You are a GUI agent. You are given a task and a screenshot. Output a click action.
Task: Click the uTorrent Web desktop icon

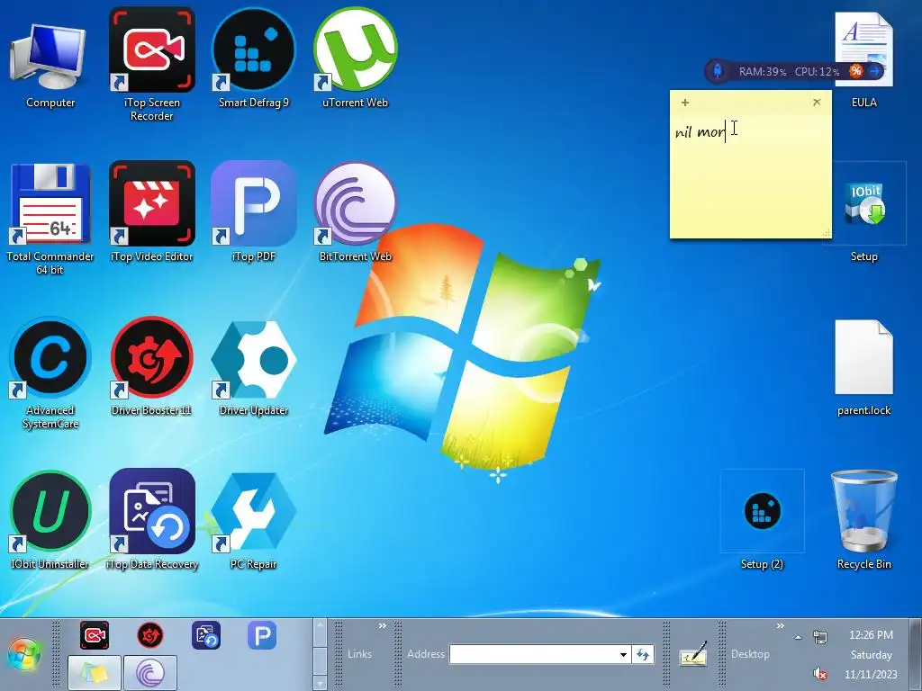tap(355, 58)
